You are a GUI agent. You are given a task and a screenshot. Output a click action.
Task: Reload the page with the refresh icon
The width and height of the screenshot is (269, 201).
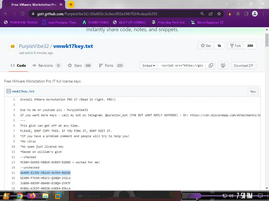click(23, 14)
